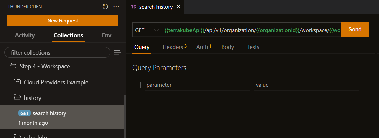Screen dimensions: 379x138
Task: Click the history folder icon
Action: pyautogui.click(x=17, y=98)
